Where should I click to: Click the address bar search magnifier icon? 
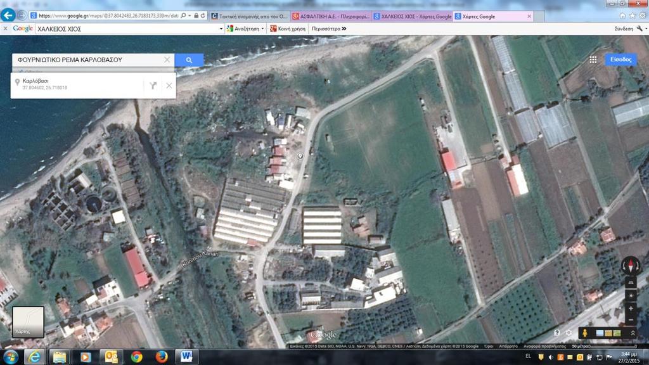(183, 16)
